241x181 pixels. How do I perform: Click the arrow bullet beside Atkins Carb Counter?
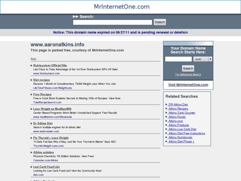coord(166,113)
